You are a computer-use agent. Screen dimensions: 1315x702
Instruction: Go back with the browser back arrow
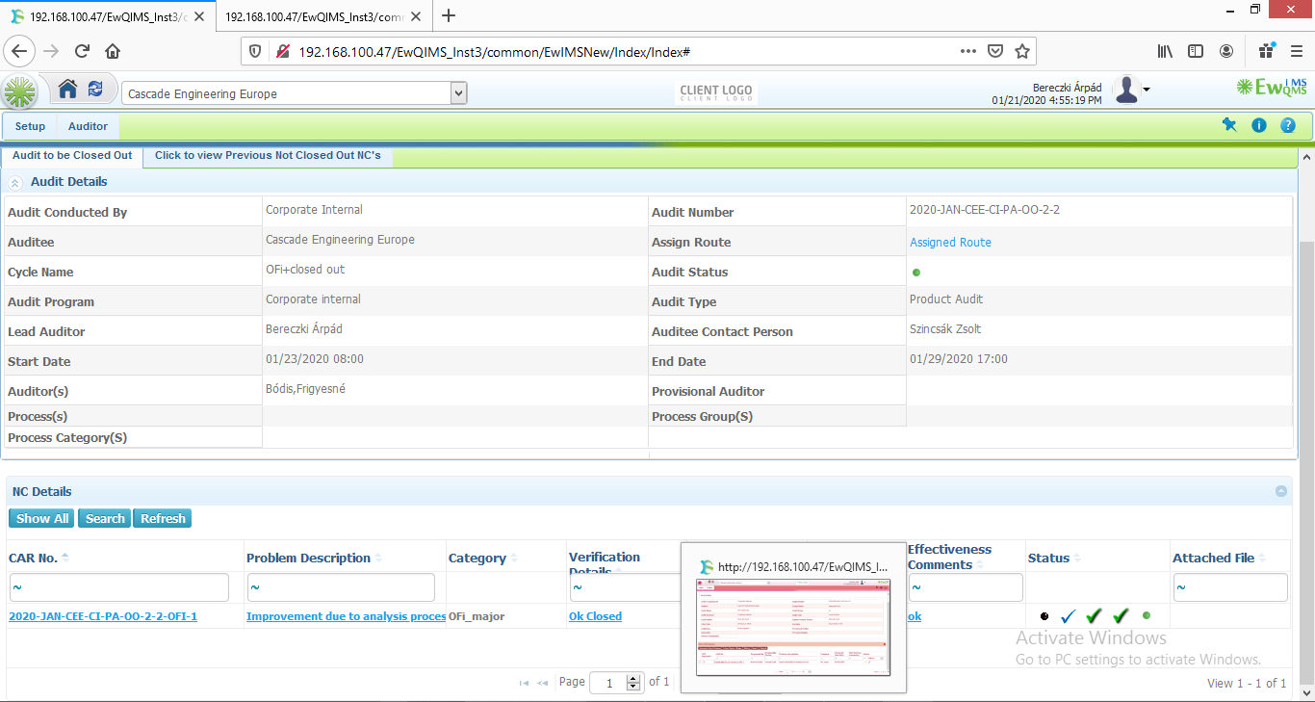pyautogui.click(x=21, y=51)
